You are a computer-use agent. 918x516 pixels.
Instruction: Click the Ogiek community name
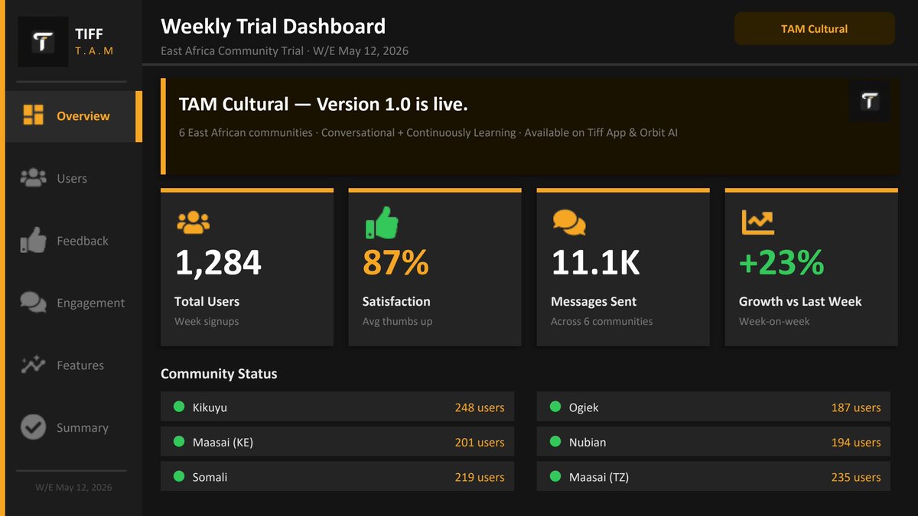click(584, 407)
